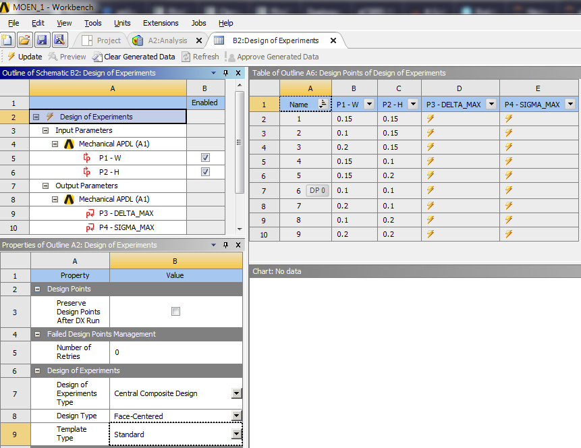Click the Update button
The width and height of the screenshot is (581, 448).
click(x=24, y=57)
